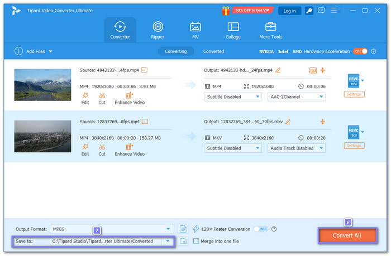Click the 120x Faster Conversion lightning icon

[x=195, y=229]
